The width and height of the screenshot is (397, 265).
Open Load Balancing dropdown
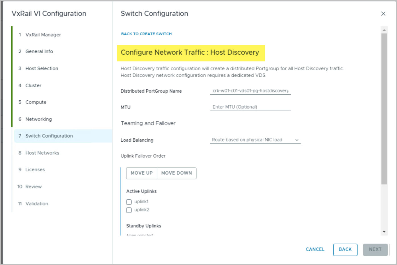tap(255, 140)
